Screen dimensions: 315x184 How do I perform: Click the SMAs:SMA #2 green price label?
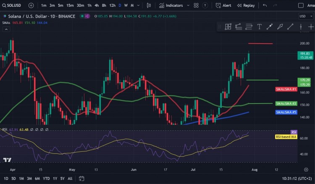pos(286,104)
